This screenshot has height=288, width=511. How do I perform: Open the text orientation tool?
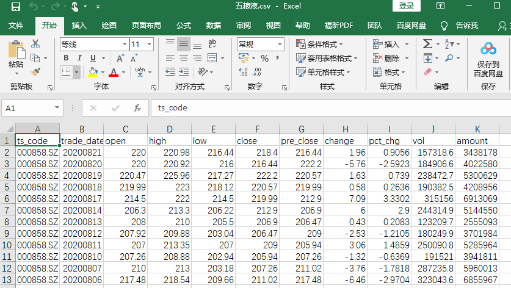pyautogui.click(x=202, y=72)
